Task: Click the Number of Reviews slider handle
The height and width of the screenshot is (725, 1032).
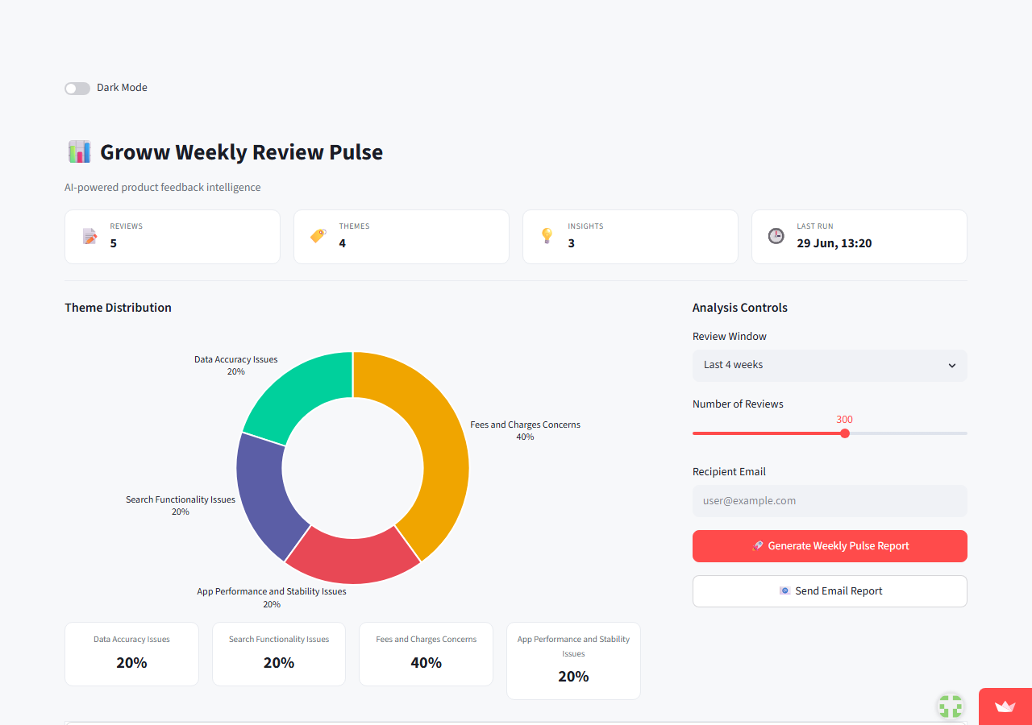Action: coord(845,433)
